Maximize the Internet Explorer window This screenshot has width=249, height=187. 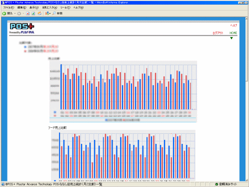point(242,3)
